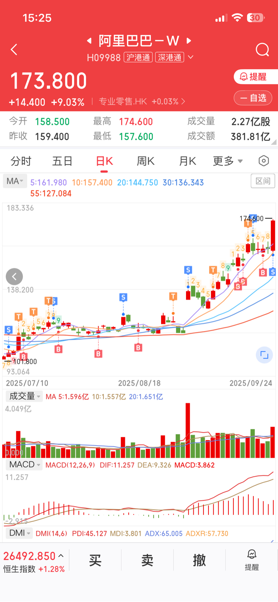Tap the 10:157.400 MA10 value
Image resolution: width=278 pixels, height=602 pixels.
click(92, 183)
